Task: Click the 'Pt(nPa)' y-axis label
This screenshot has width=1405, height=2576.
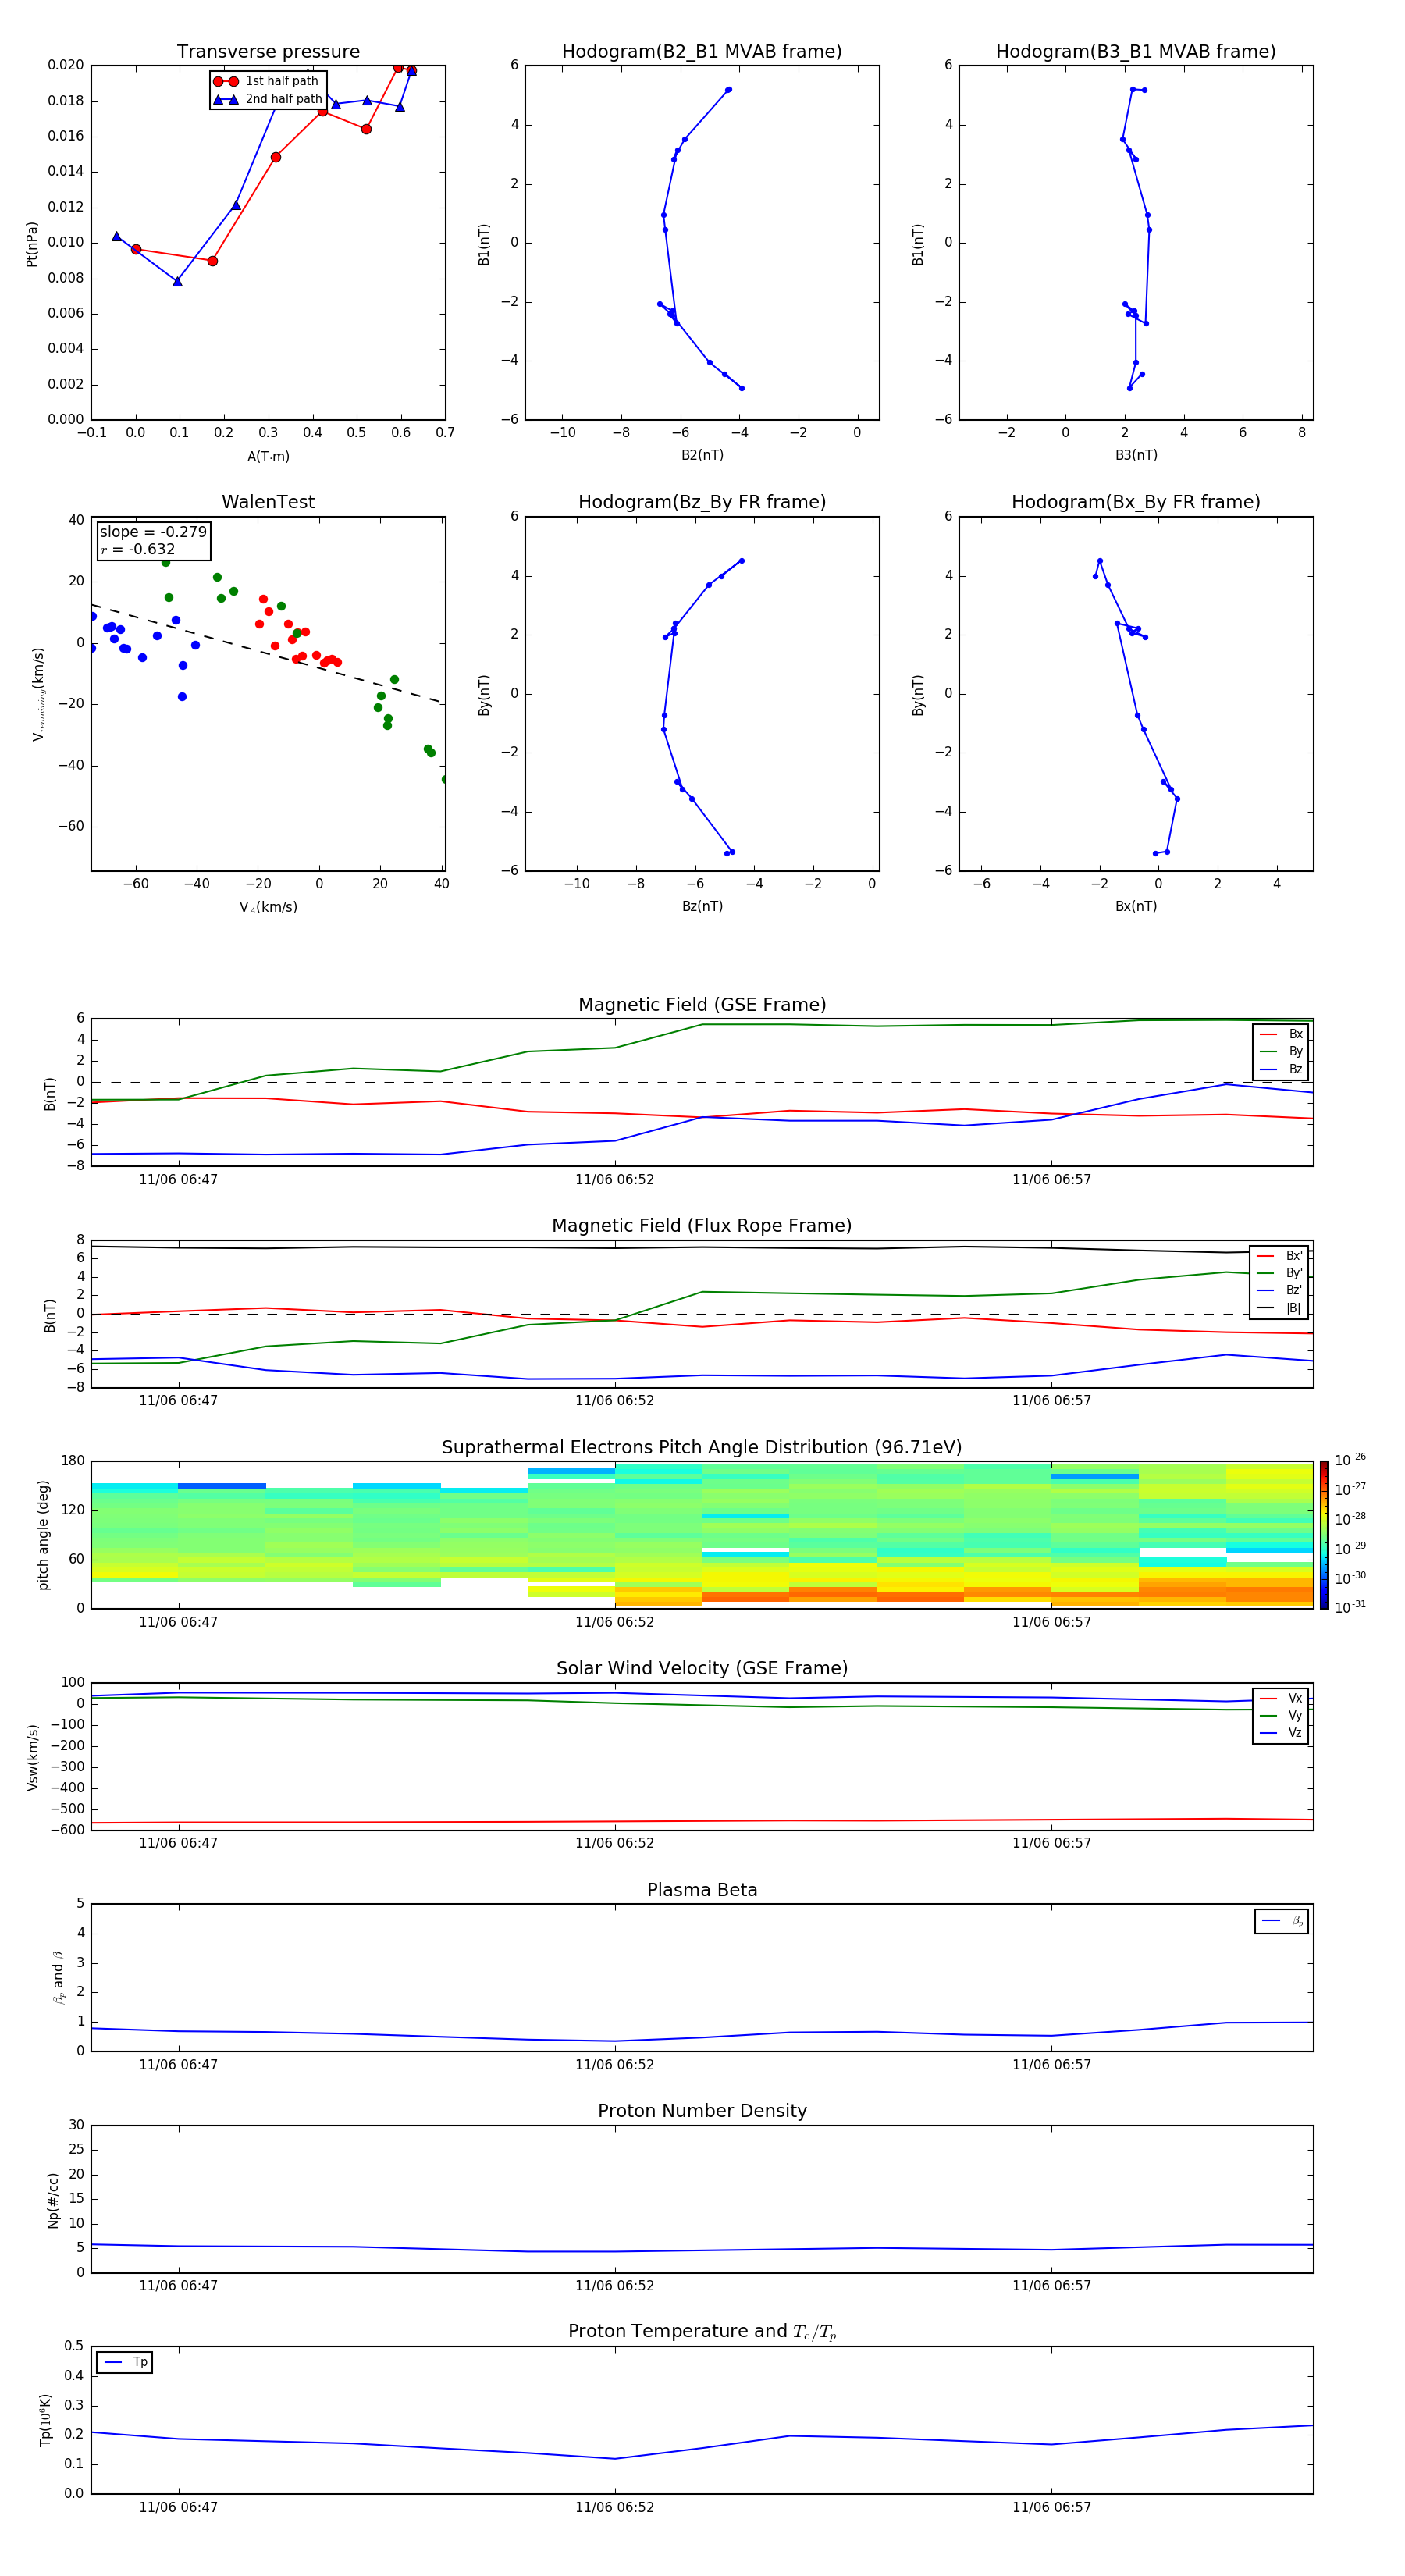Action: click(32, 243)
